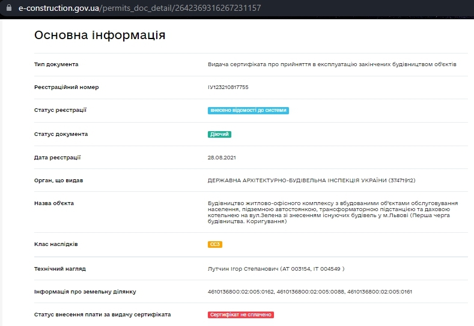
Task: Click 'Статус внесення плати за видачу сертифіката' label
Action: 103,315
